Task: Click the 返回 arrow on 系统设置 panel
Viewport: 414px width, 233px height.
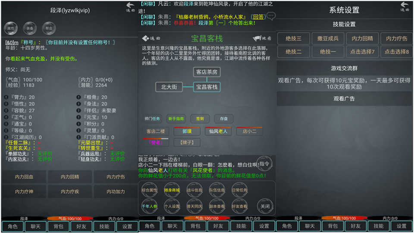Action: [405, 7]
